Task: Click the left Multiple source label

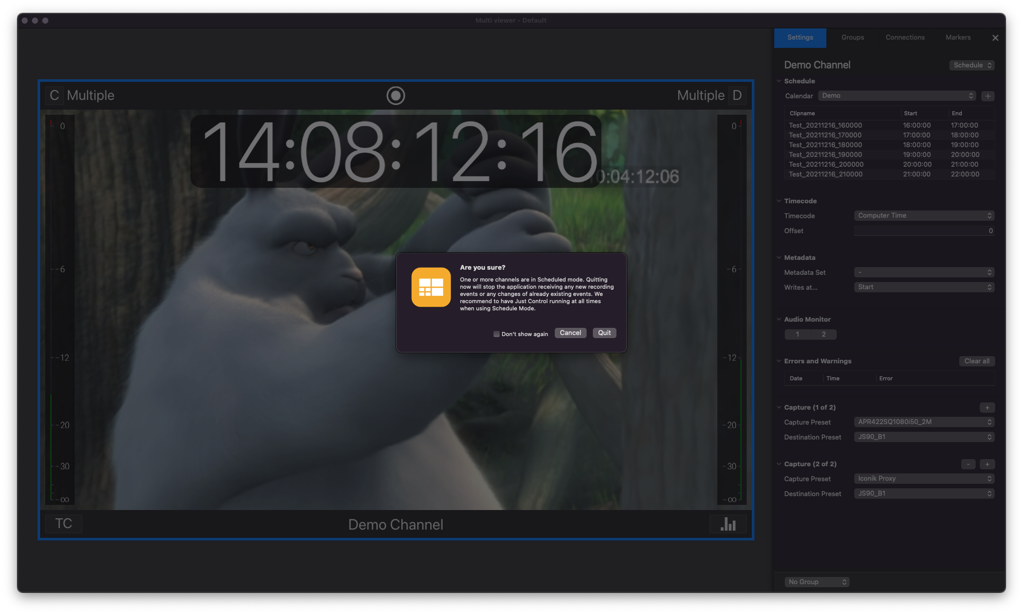Action: click(91, 96)
